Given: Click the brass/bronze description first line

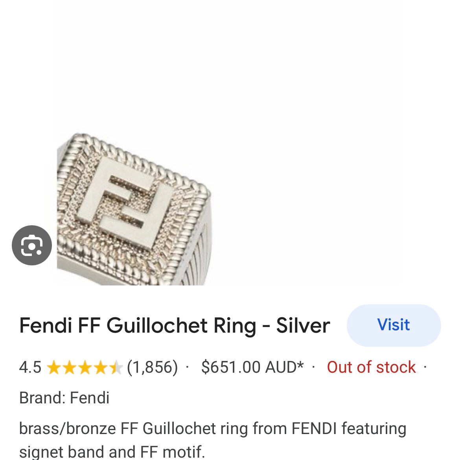Looking at the screenshot, I should pyautogui.click(x=212, y=429).
